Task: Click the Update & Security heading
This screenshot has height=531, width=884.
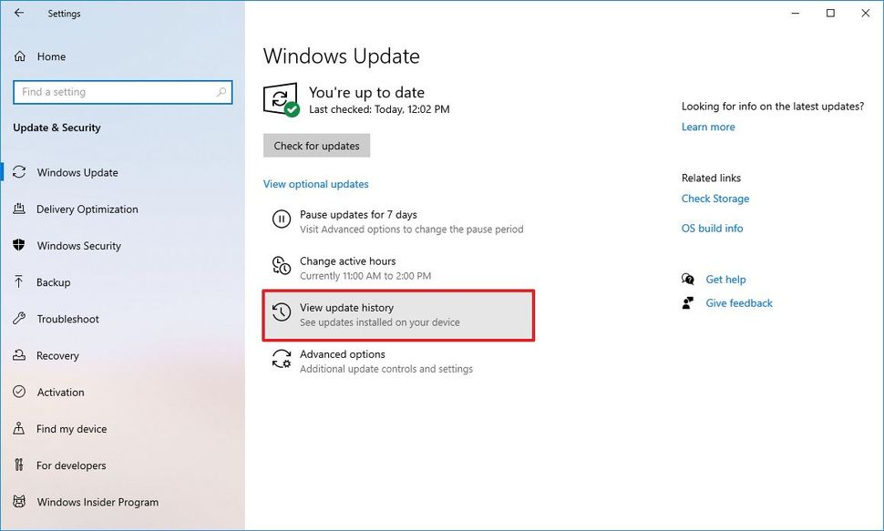Action: coord(57,128)
